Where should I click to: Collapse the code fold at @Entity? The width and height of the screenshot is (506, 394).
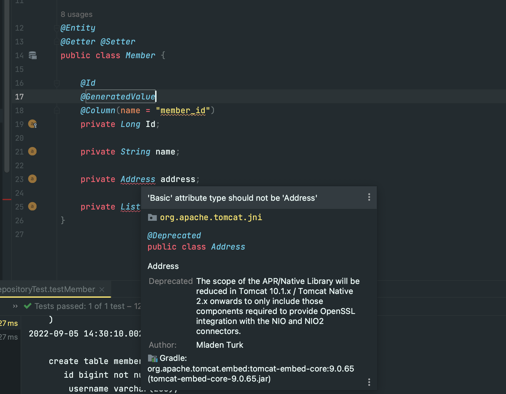click(57, 28)
